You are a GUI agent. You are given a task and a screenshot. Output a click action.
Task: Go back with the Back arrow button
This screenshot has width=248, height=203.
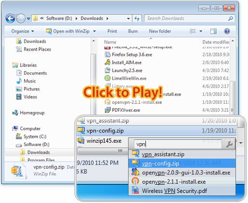tap(10, 19)
